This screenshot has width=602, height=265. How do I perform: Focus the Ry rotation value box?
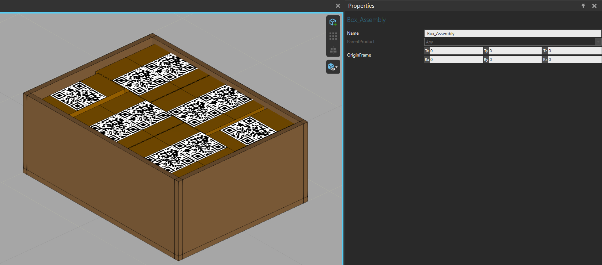(x=515, y=59)
